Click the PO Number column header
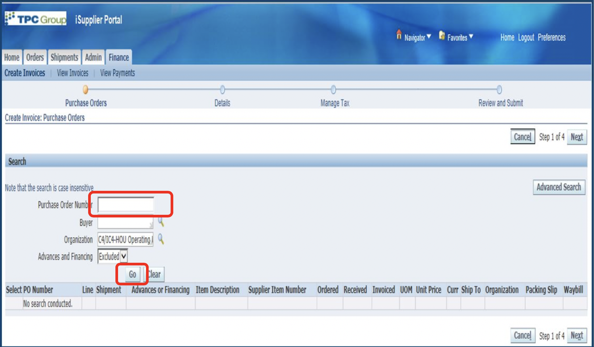The width and height of the screenshot is (594, 347). (38, 290)
